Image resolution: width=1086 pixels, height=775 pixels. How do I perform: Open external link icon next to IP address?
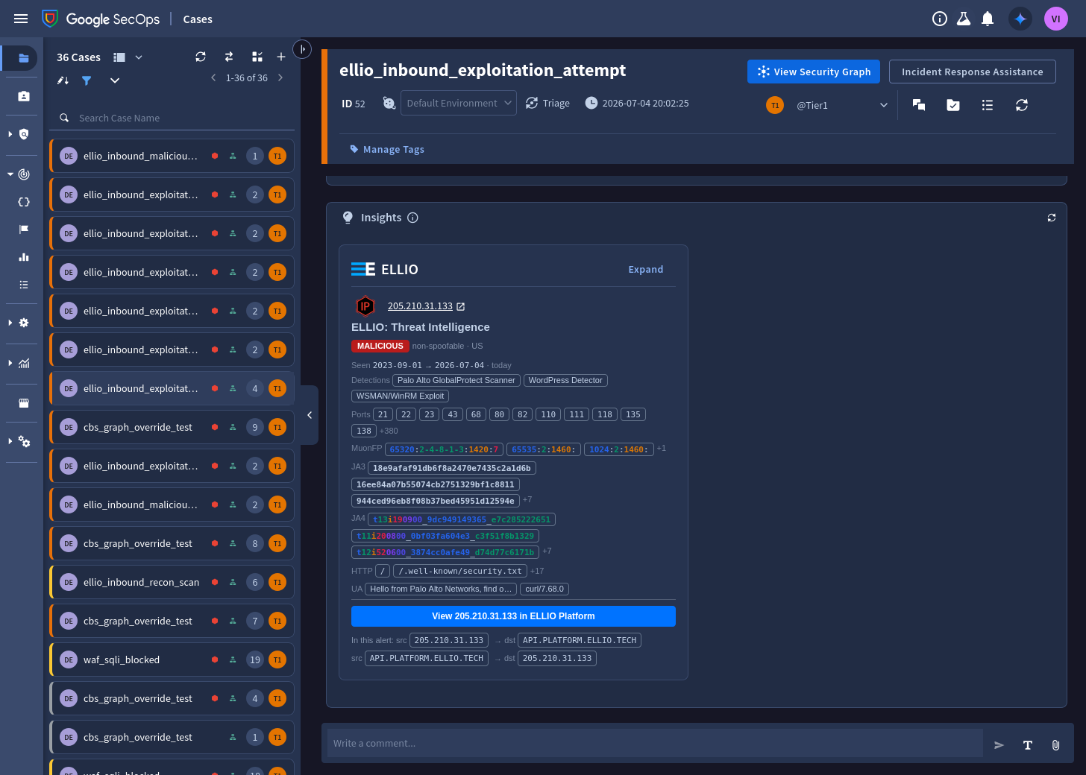click(461, 306)
